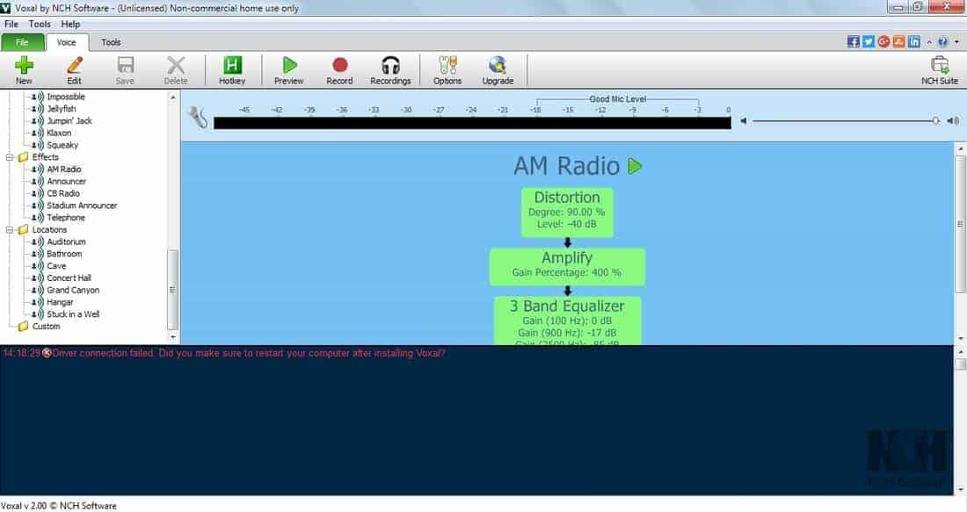Play the AM Radio voice preview arrow
Screen dimensions: 967x512
pyautogui.click(x=635, y=166)
